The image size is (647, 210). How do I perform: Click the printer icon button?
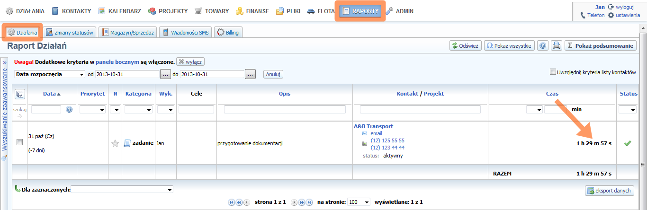pos(557,45)
